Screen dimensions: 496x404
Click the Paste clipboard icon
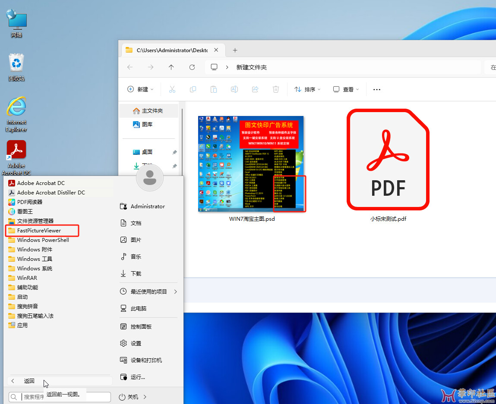tap(214, 89)
